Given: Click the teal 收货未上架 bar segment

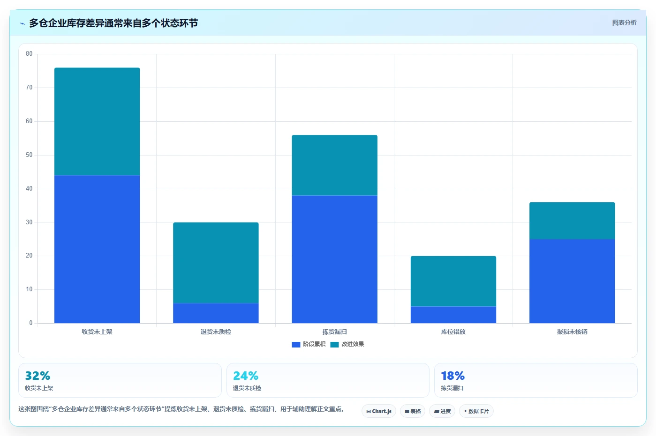Looking at the screenshot, I should pyautogui.click(x=97, y=122).
